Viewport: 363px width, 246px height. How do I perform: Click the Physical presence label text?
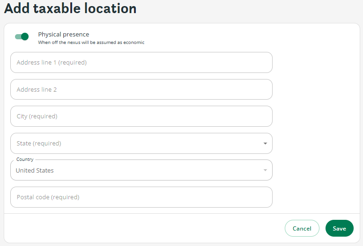64,35
